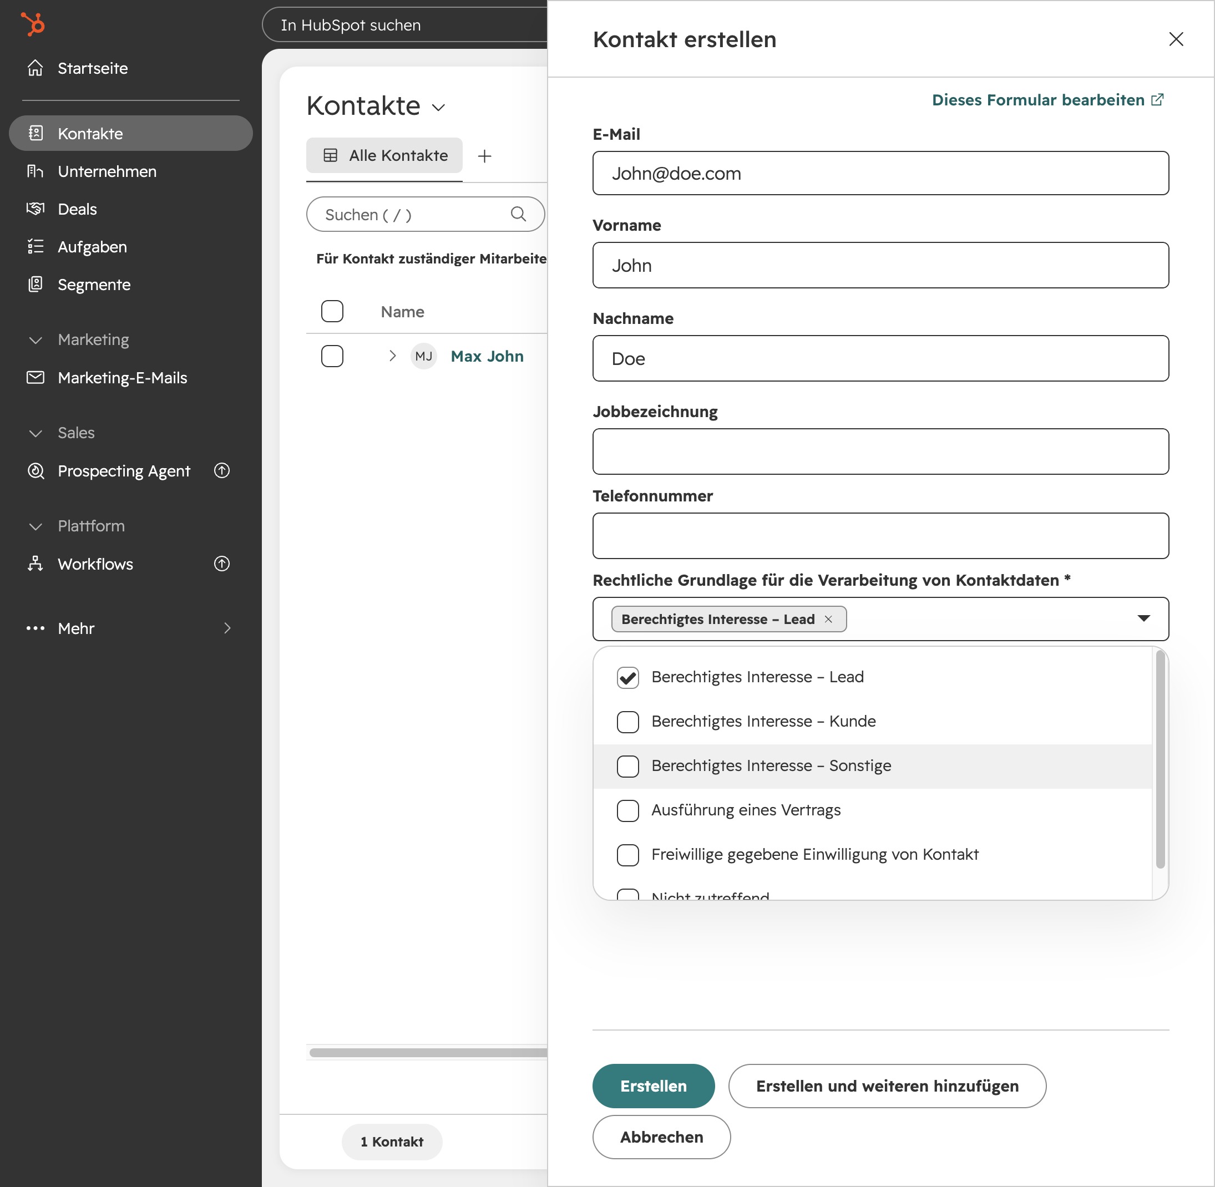Check Ausführung eines Vertrags option
This screenshot has width=1215, height=1187.
click(x=627, y=810)
